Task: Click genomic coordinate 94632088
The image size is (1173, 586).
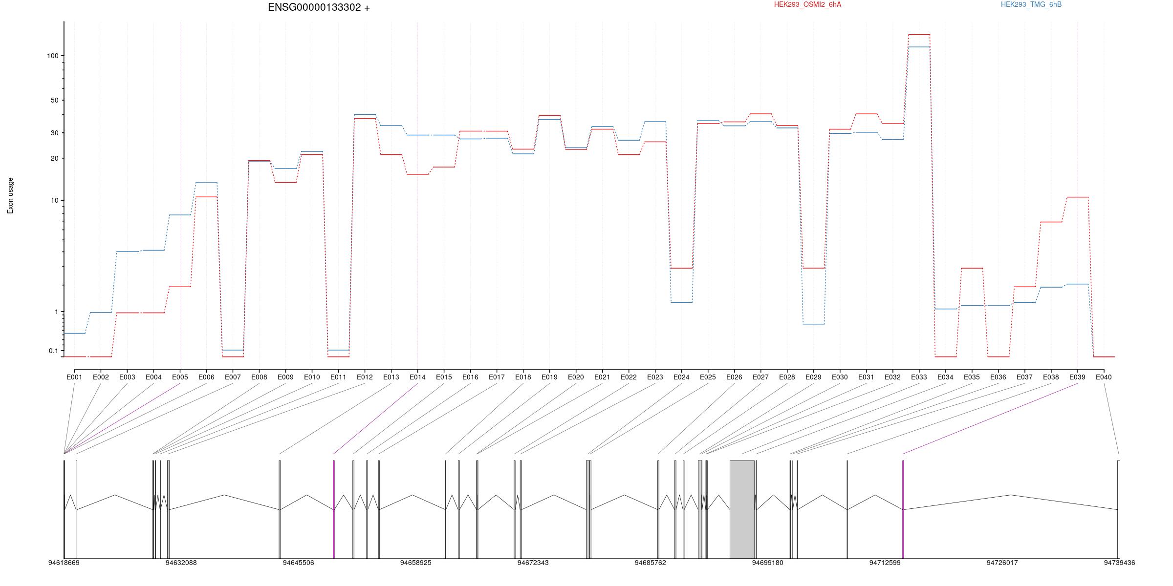Action: pos(181,563)
